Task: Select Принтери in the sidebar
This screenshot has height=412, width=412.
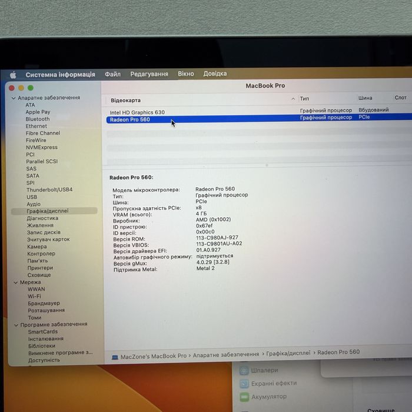Action: [40, 268]
